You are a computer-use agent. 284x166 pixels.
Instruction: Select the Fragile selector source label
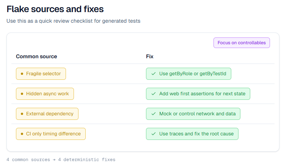click(x=43, y=74)
